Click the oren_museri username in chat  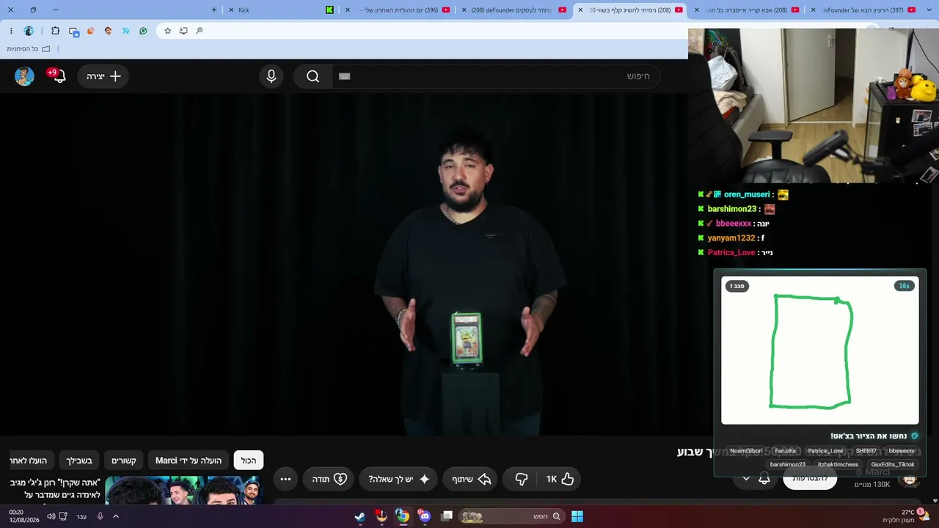[x=747, y=194]
